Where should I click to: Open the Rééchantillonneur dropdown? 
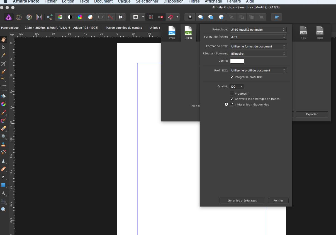258,54
